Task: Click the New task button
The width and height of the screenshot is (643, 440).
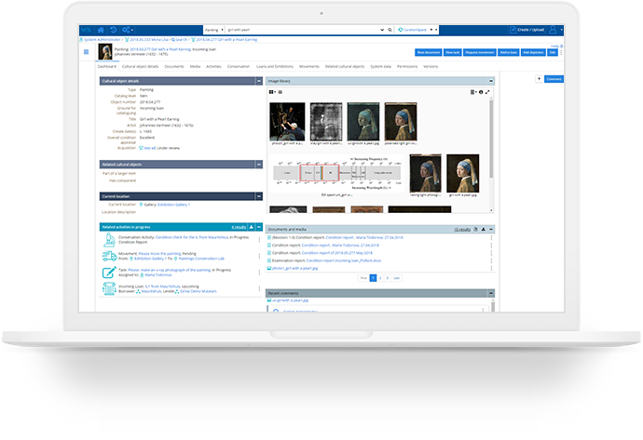Action: tap(453, 52)
